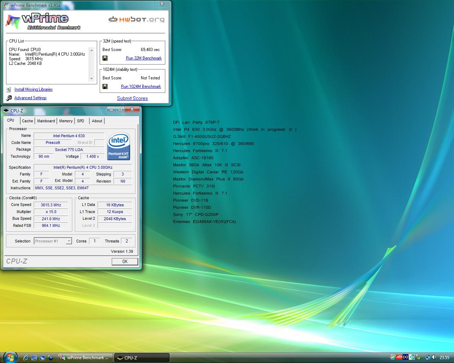Close the wPrime Benchmark window
The width and height of the screenshot is (454, 363).
pyautogui.click(x=162, y=4)
